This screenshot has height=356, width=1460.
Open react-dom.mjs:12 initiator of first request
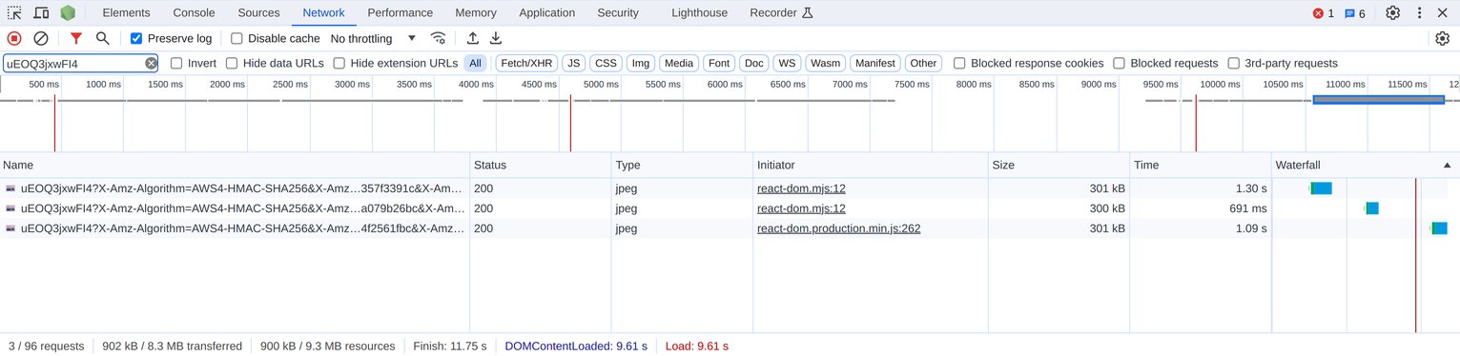pyautogui.click(x=801, y=188)
